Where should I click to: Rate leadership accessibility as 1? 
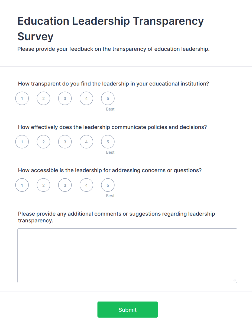coord(22,185)
